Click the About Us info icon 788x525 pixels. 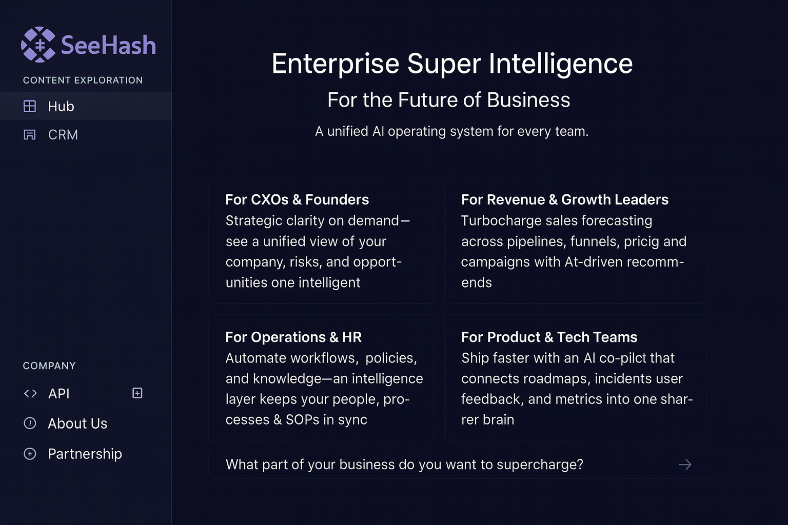pyautogui.click(x=30, y=423)
